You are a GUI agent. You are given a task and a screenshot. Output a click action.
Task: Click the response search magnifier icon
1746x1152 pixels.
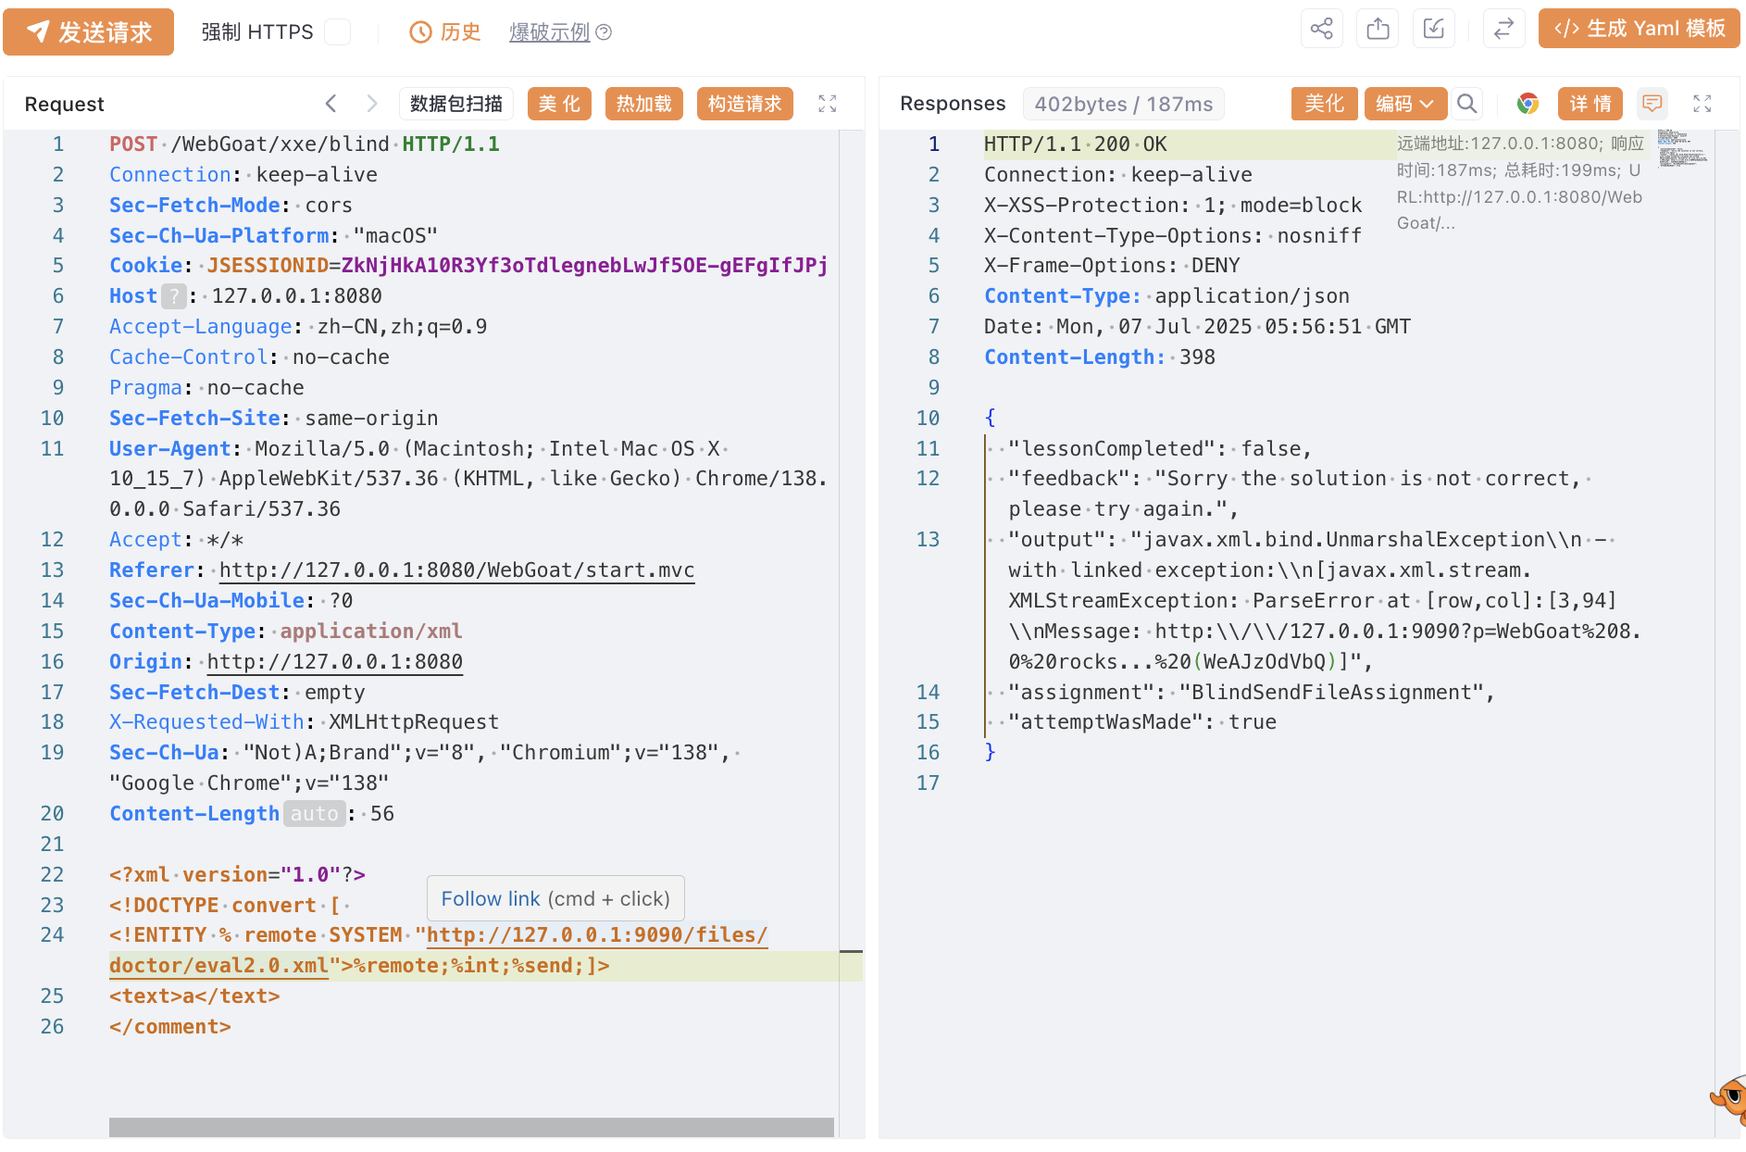tap(1466, 104)
